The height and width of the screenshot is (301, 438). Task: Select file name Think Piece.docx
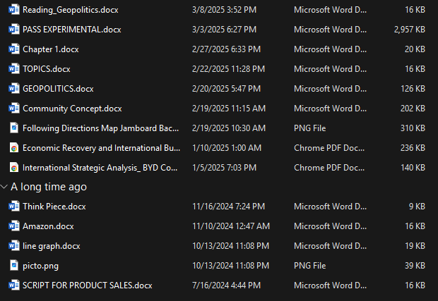tap(54, 207)
